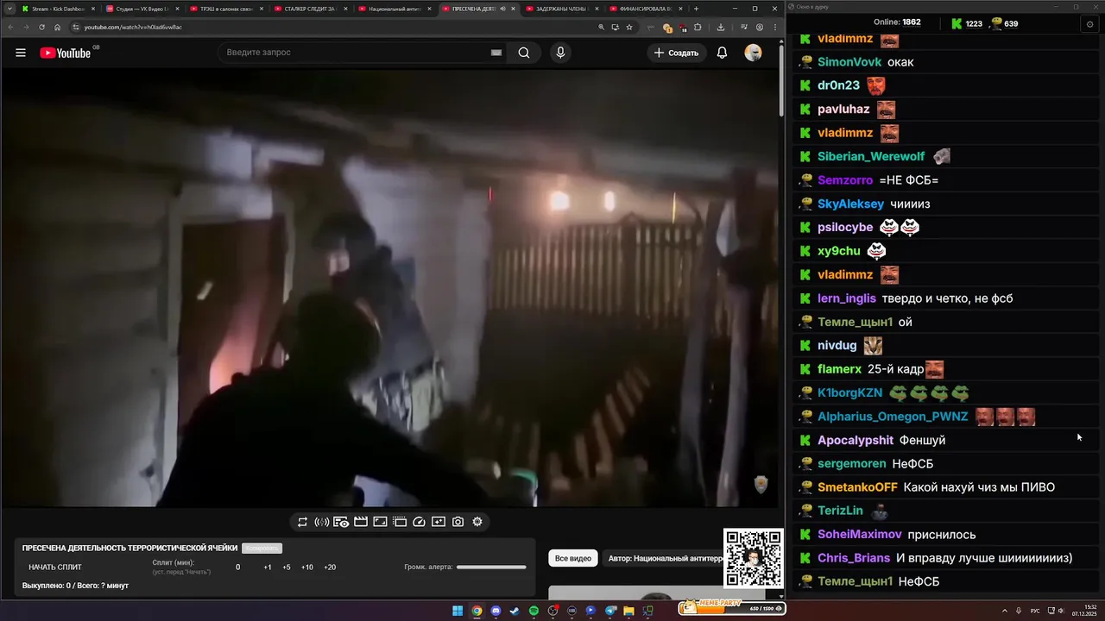Click username Chris_Brians in chat
The width and height of the screenshot is (1105, 621).
coord(854,558)
